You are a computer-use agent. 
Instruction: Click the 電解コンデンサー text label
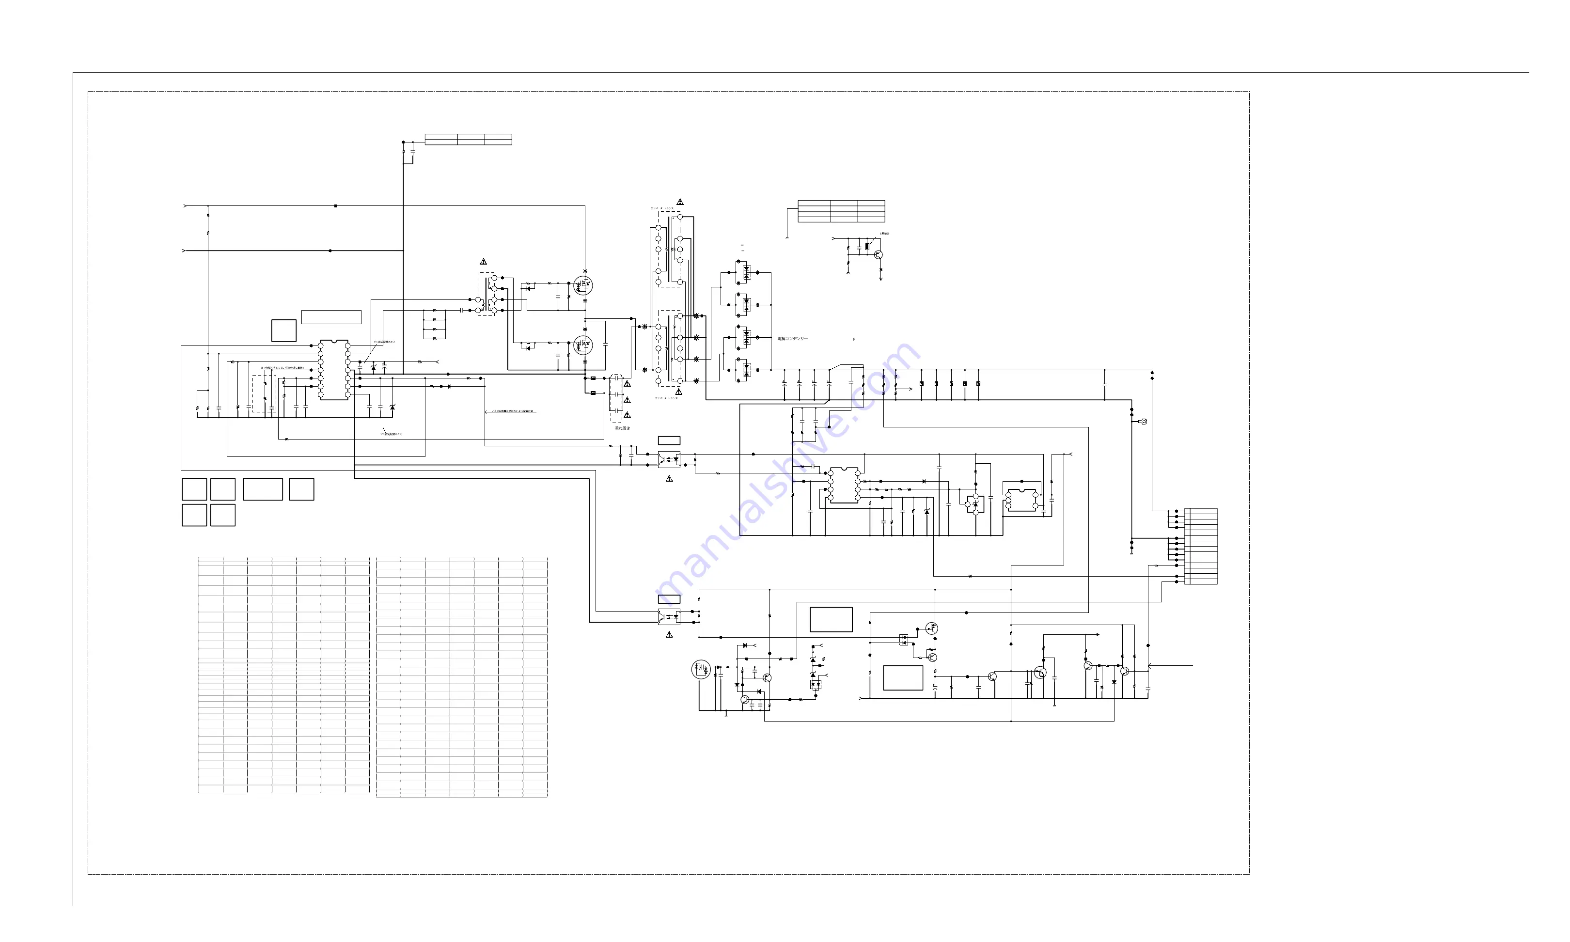click(x=793, y=339)
